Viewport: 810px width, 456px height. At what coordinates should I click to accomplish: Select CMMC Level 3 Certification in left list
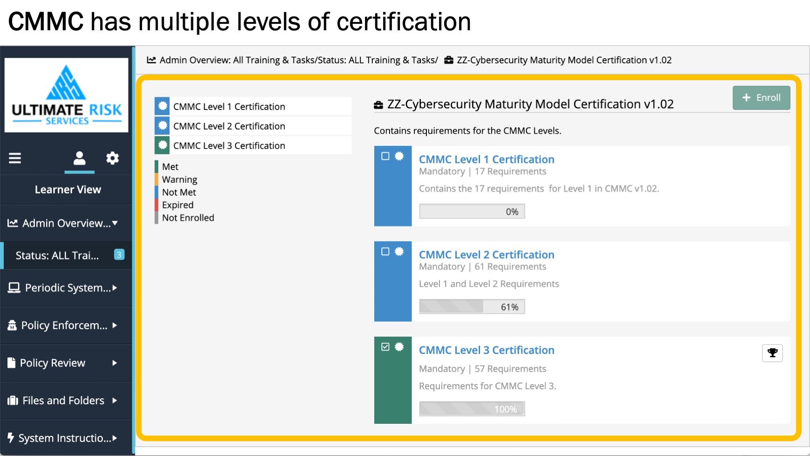253,145
